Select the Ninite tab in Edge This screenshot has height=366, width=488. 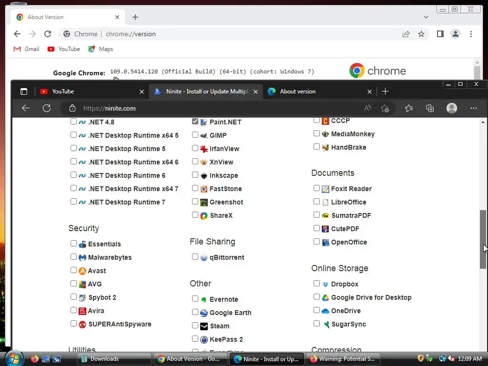point(207,91)
